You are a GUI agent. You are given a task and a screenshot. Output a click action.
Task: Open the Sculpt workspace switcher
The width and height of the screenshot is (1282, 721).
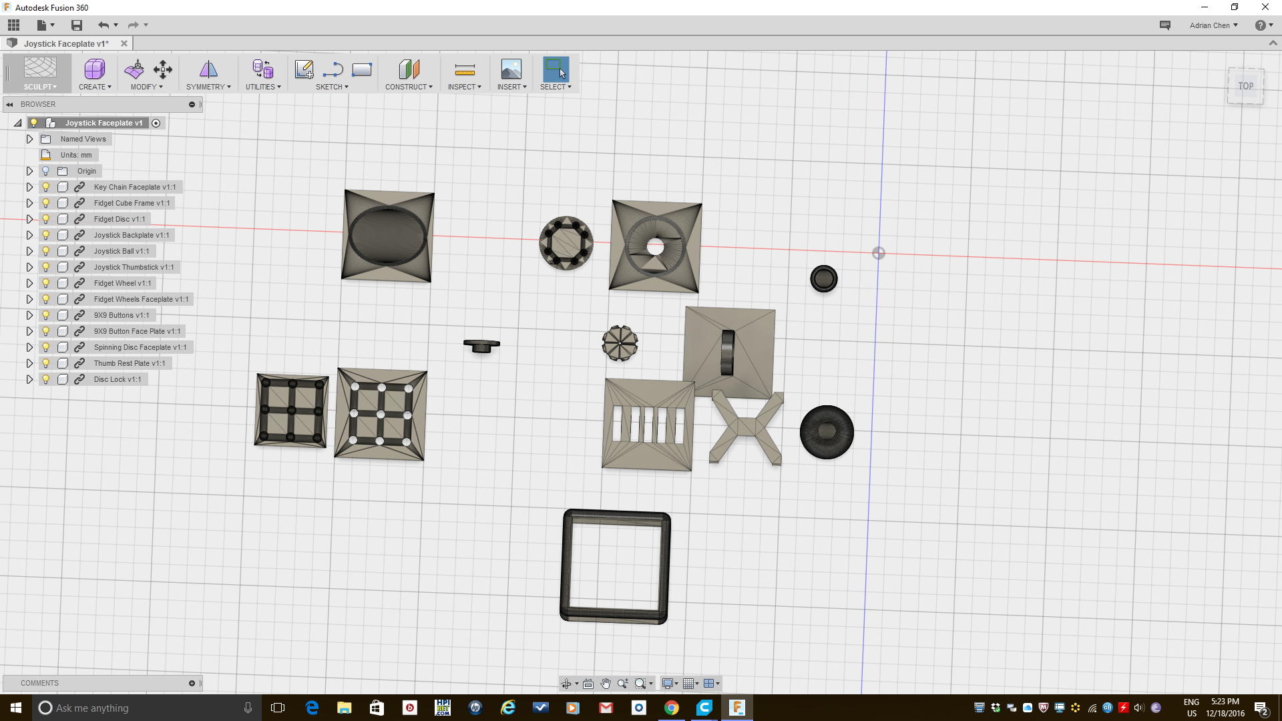coord(40,73)
